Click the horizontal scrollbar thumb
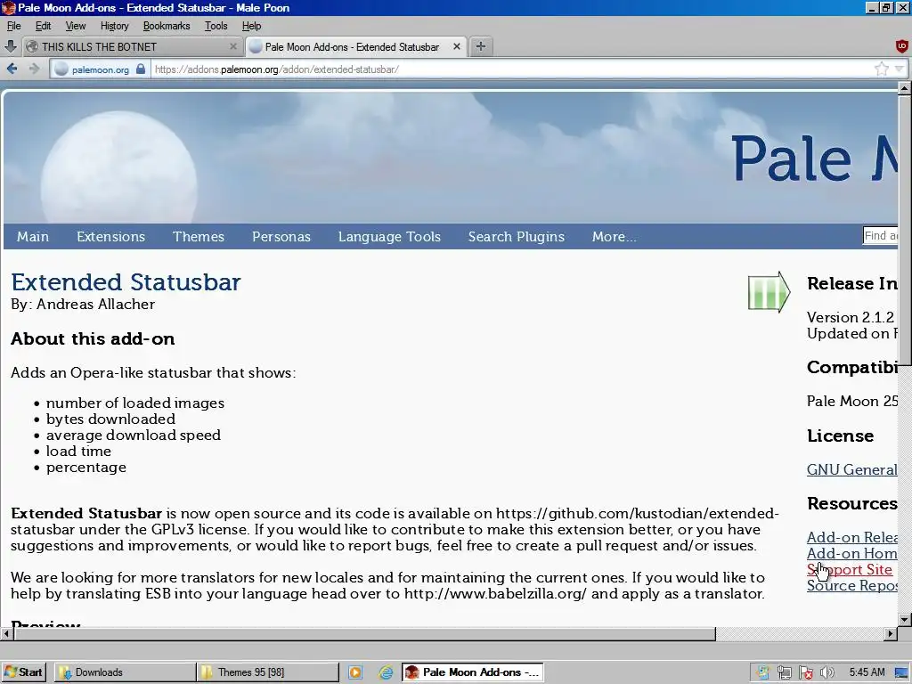This screenshot has width=912, height=684. 364,633
